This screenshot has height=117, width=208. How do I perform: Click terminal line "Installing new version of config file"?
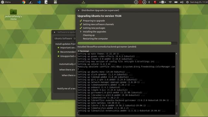click(118, 61)
